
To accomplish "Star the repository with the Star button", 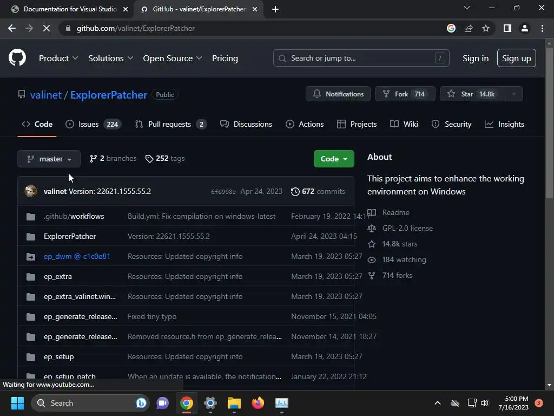I will point(472,94).
